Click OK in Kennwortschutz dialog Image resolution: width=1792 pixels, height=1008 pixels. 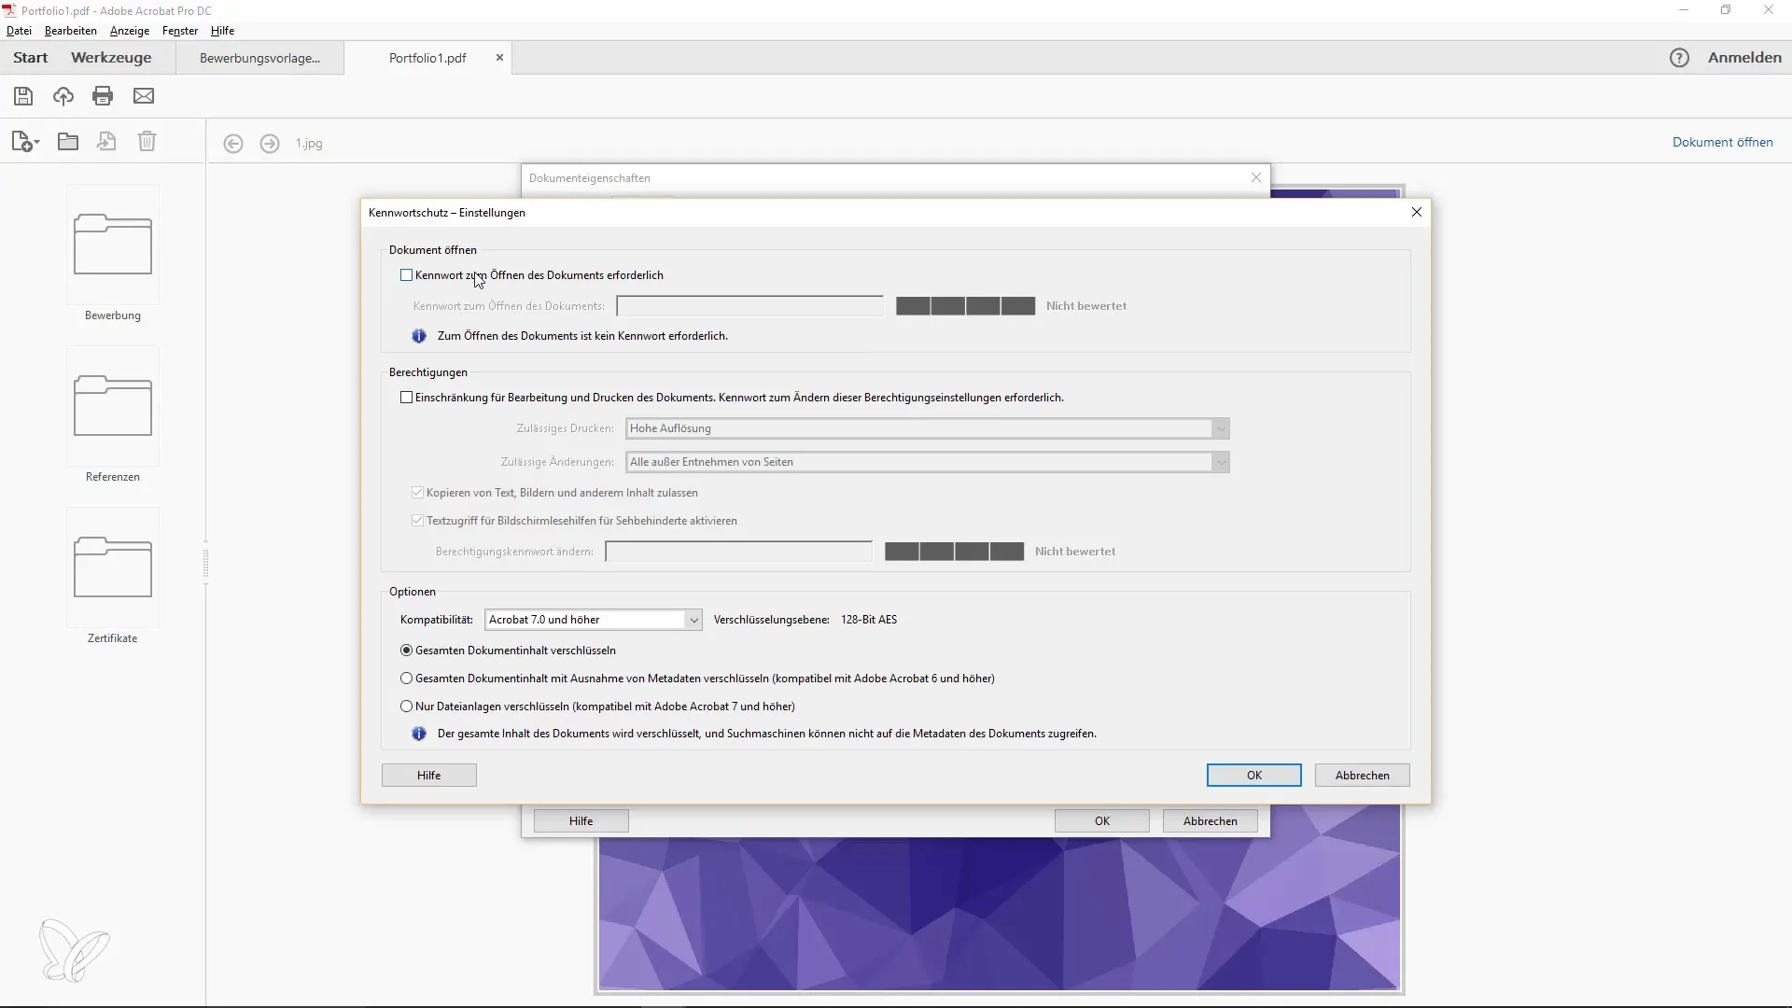[1254, 776]
